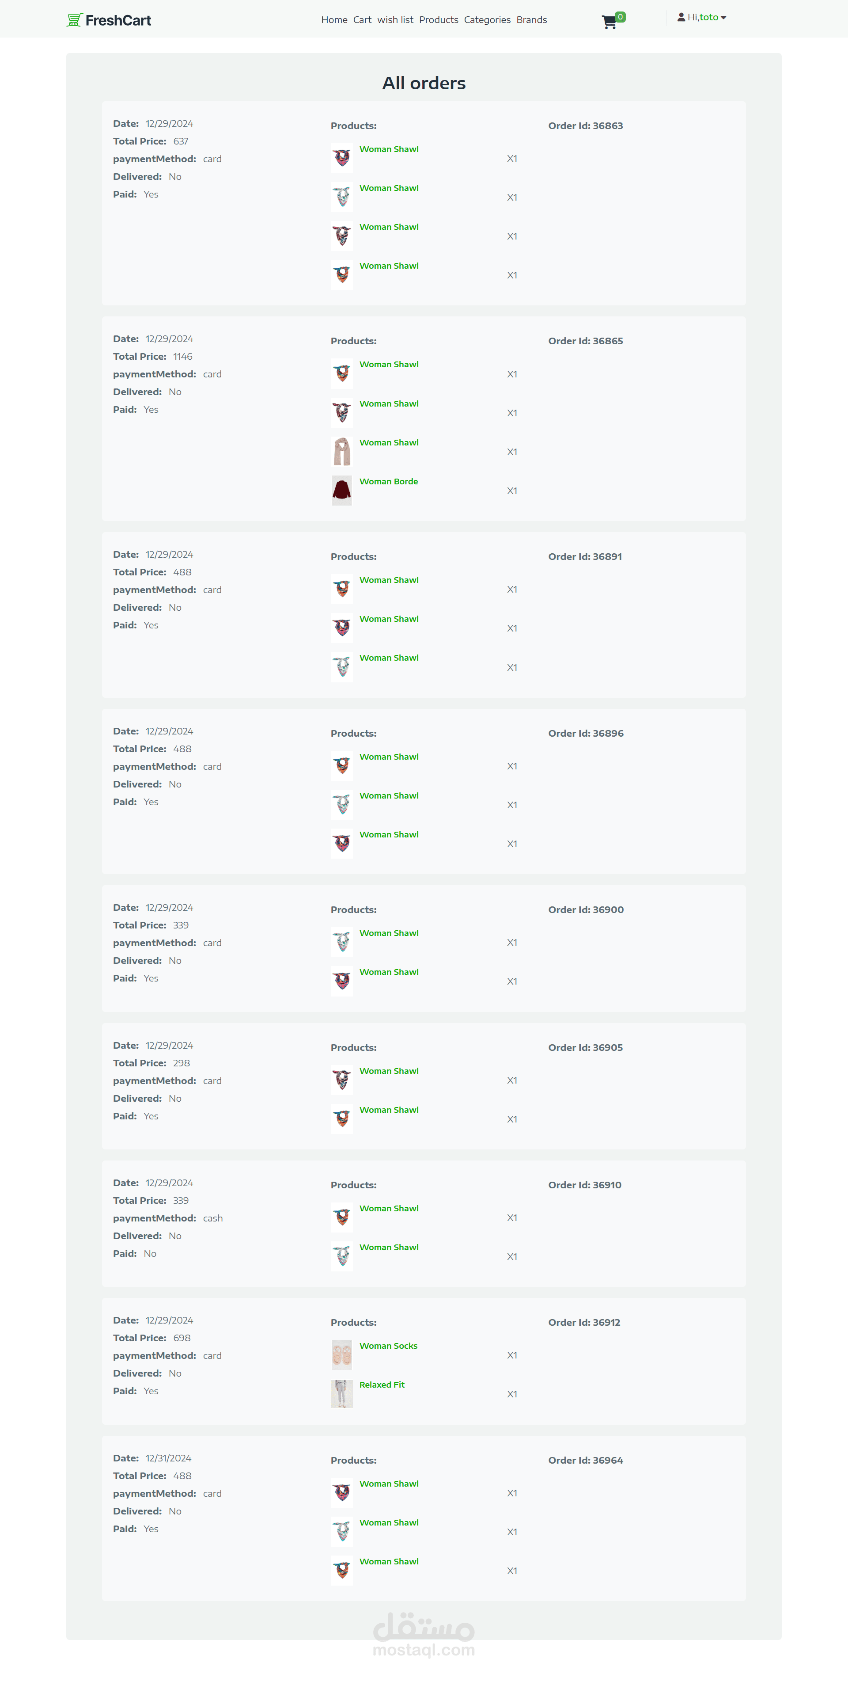Click the FreshCart brand name
The width and height of the screenshot is (848, 1693).
tap(118, 20)
